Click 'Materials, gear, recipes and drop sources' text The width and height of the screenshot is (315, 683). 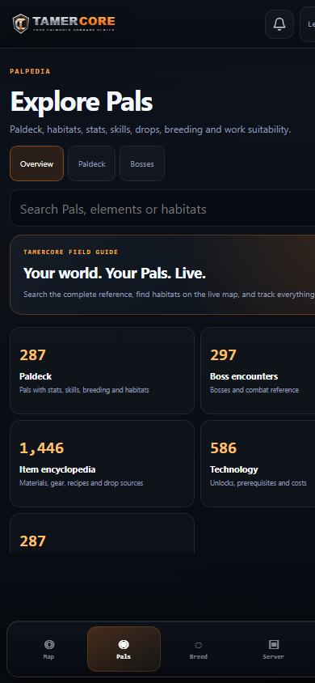pyautogui.click(x=82, y=483)
